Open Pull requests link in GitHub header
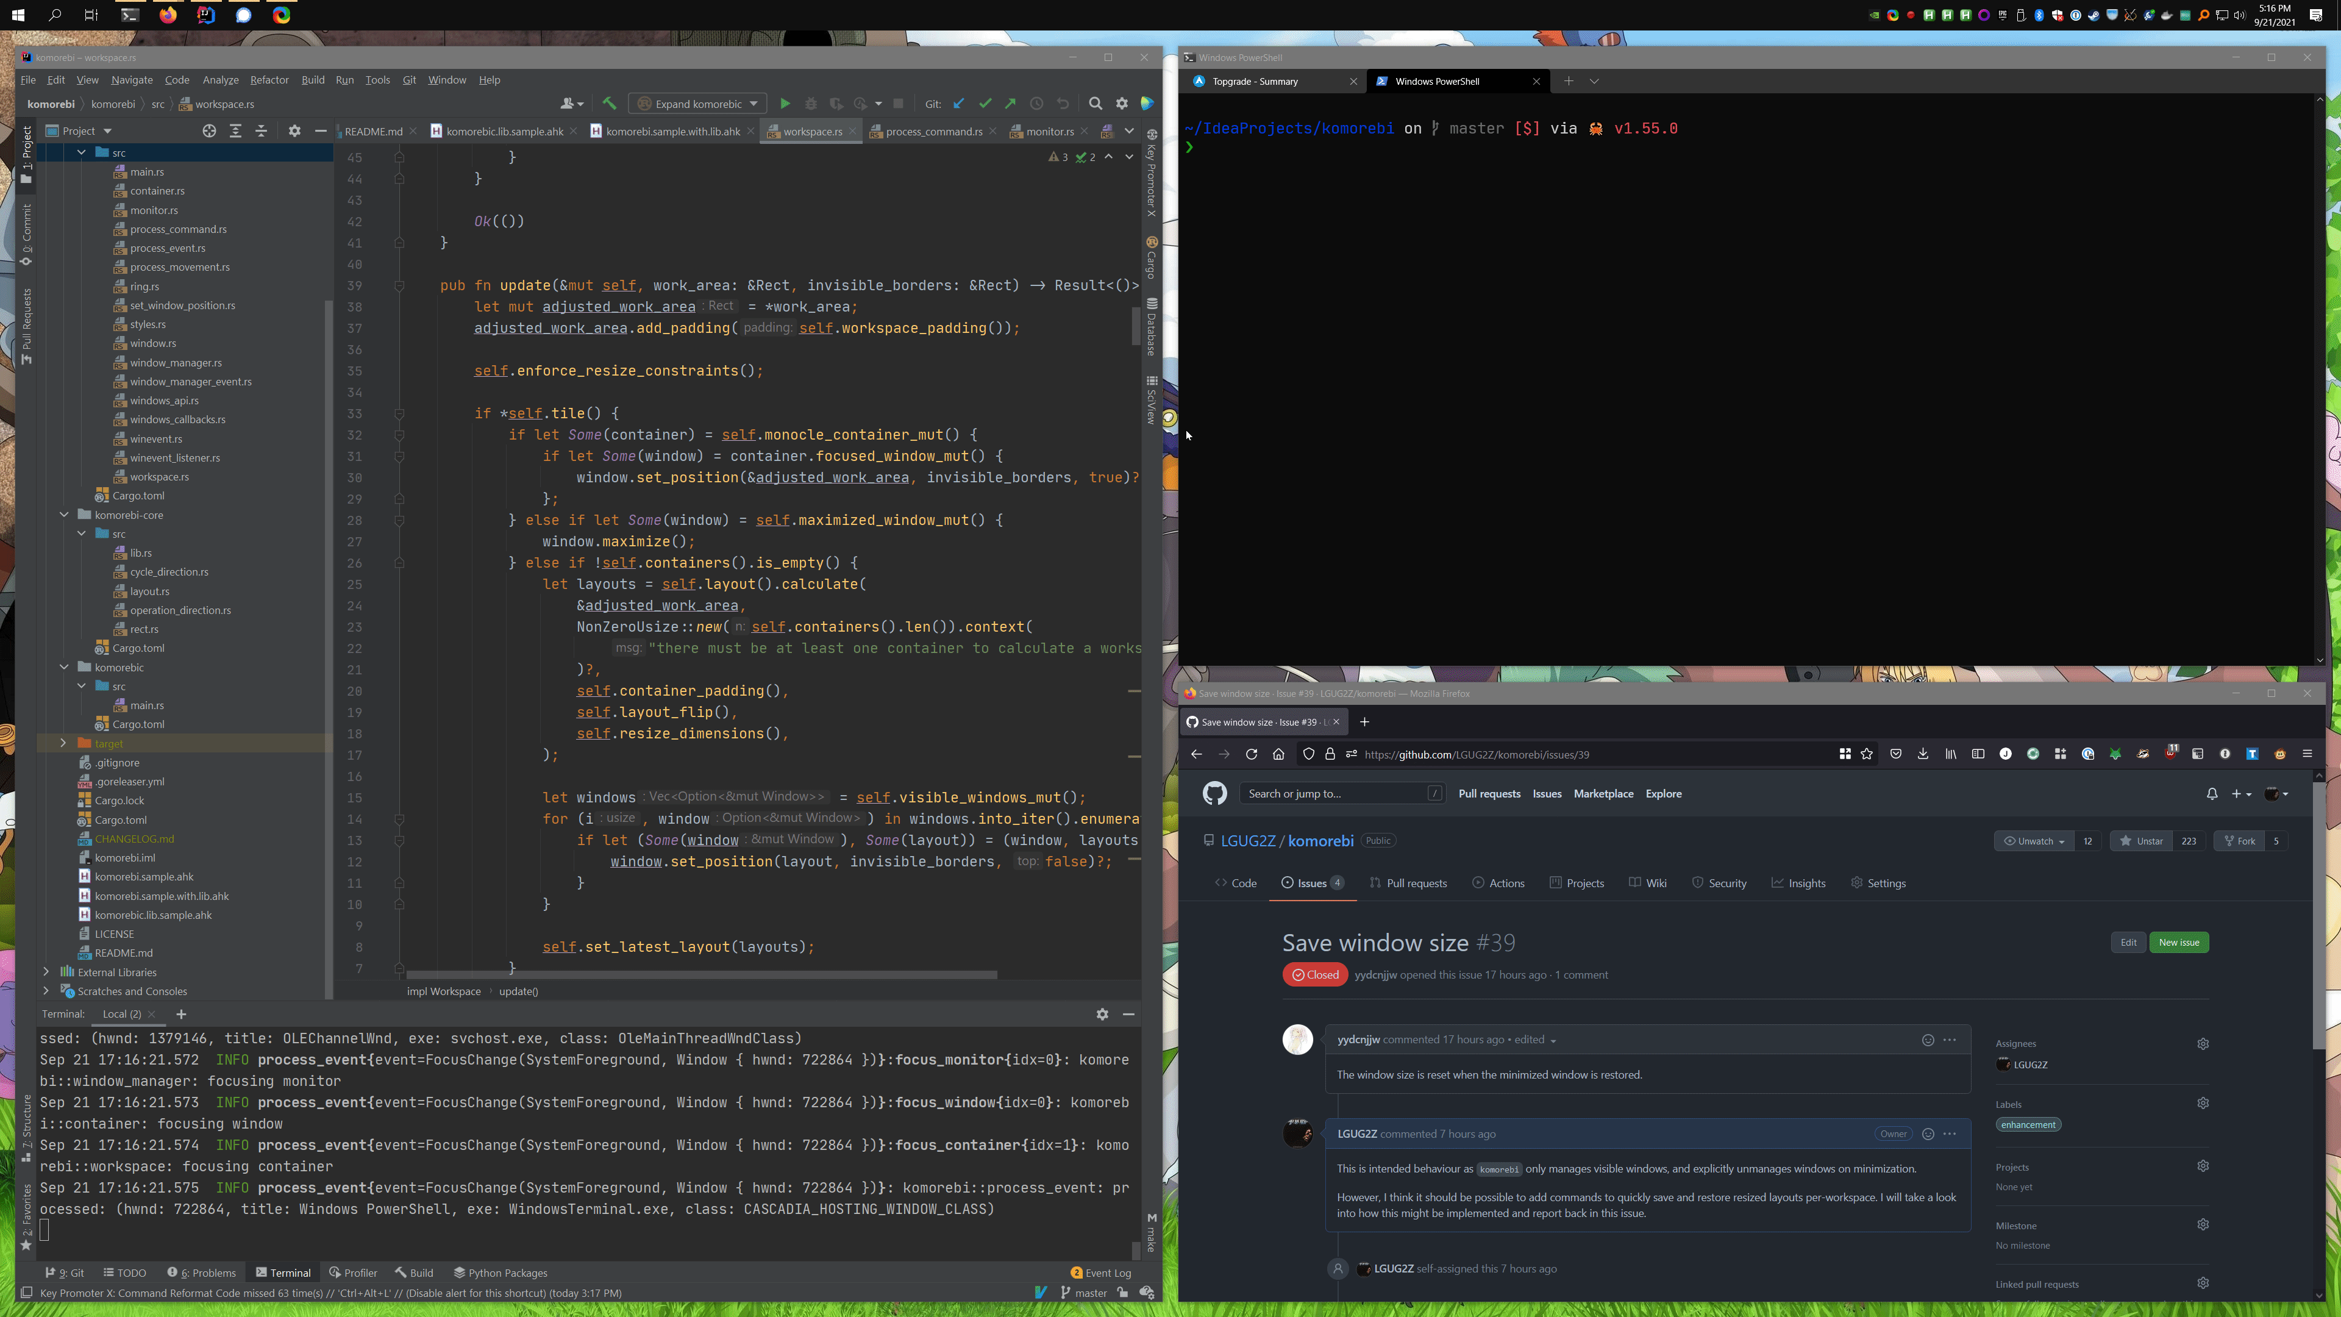 click(x=1489, y=793)
